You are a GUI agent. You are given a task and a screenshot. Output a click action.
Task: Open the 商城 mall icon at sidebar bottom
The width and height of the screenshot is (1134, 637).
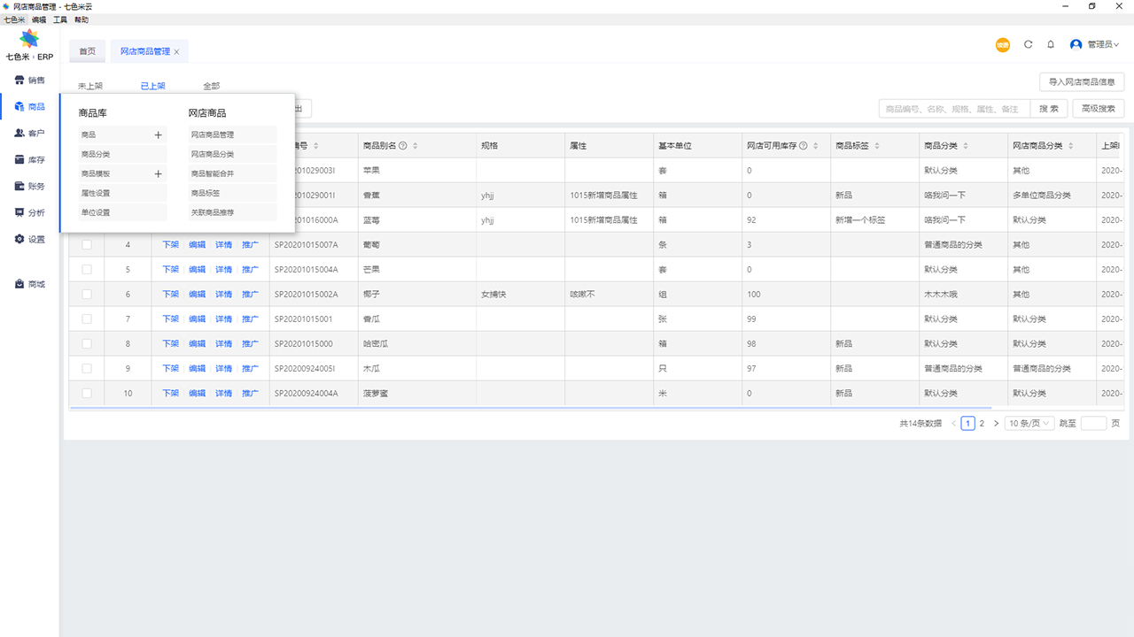pyautogui.click(x=28, y=283)
